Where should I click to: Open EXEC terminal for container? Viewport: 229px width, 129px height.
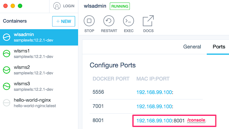pos(128,21)
